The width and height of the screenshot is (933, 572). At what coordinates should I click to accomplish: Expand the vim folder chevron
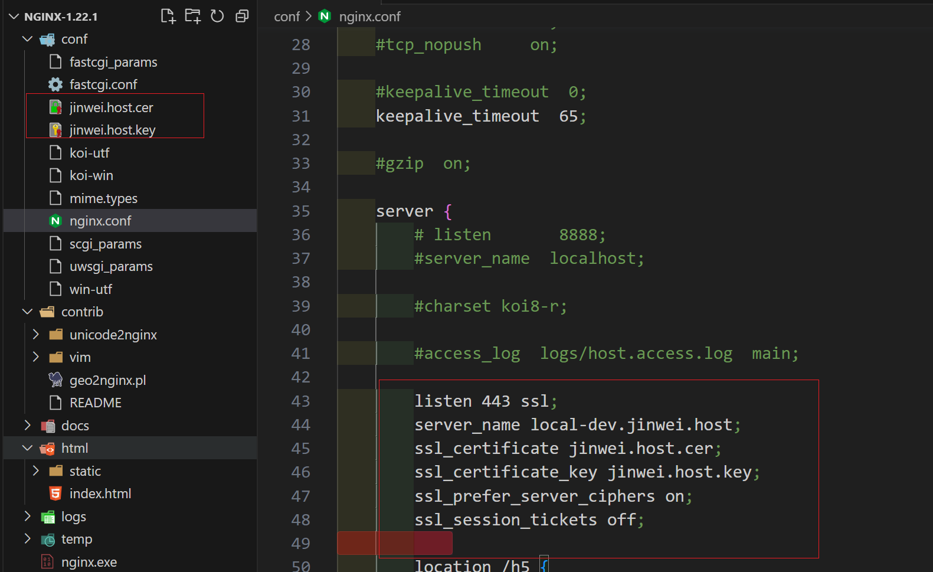click(35, 357)
